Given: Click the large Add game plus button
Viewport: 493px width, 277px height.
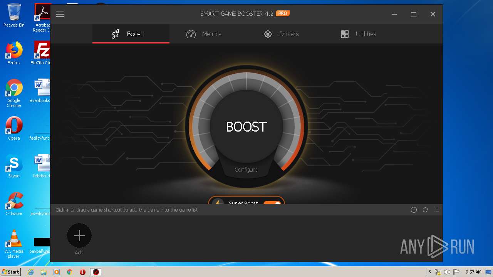Looking at the screenshot, I should point(79,235).
